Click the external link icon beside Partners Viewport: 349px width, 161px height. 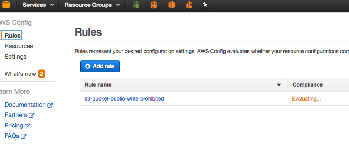(32, 115)
